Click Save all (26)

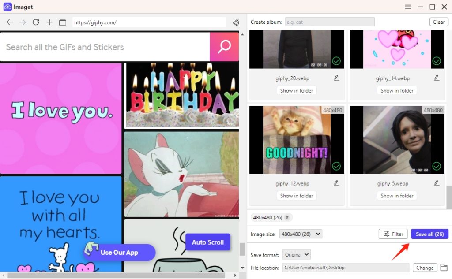click(429, 234)
